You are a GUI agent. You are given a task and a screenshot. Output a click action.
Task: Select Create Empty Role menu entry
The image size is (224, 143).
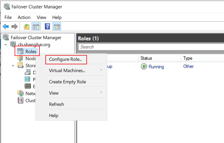pyautogui.click(x=67, y=82)
